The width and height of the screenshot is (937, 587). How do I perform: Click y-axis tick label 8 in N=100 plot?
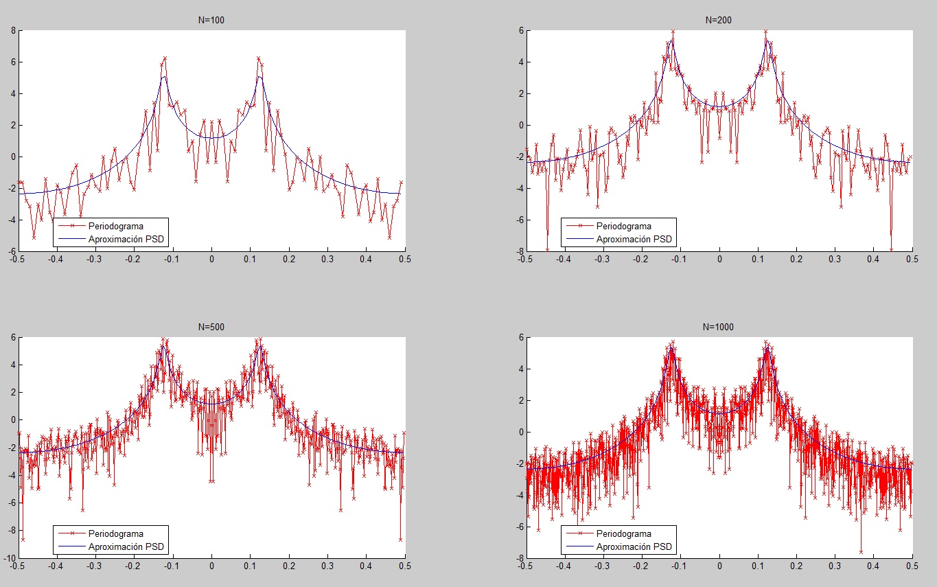pos(13,30)
